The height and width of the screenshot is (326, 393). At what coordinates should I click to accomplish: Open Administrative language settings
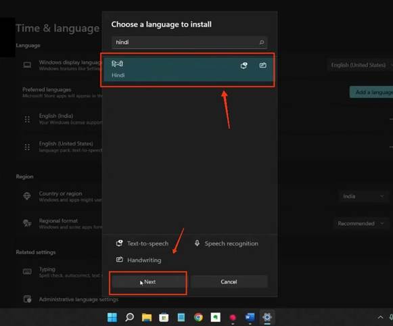coord(78,300)
